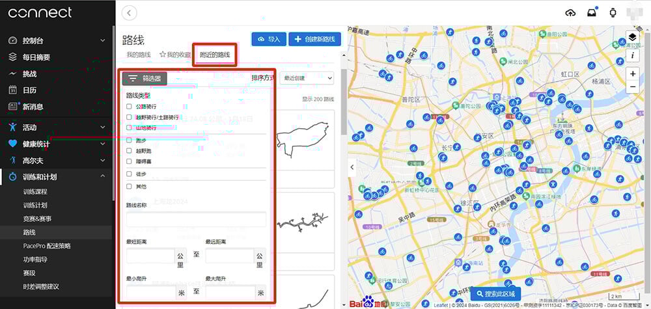Open the notifications inbox icon
The width and height of the screenshot is (651, 309).
pos(592,13)
